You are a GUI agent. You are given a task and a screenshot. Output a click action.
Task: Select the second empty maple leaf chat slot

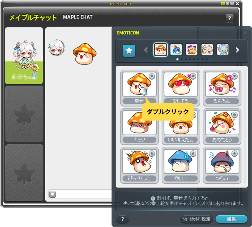click(x=24, y=173)
